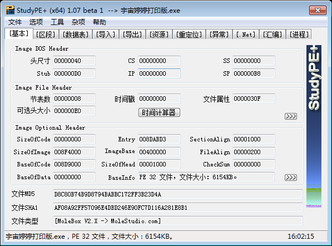This screenshot has height=246, width=332.
Task: Open the 杂项 menu
Action: 78,22
